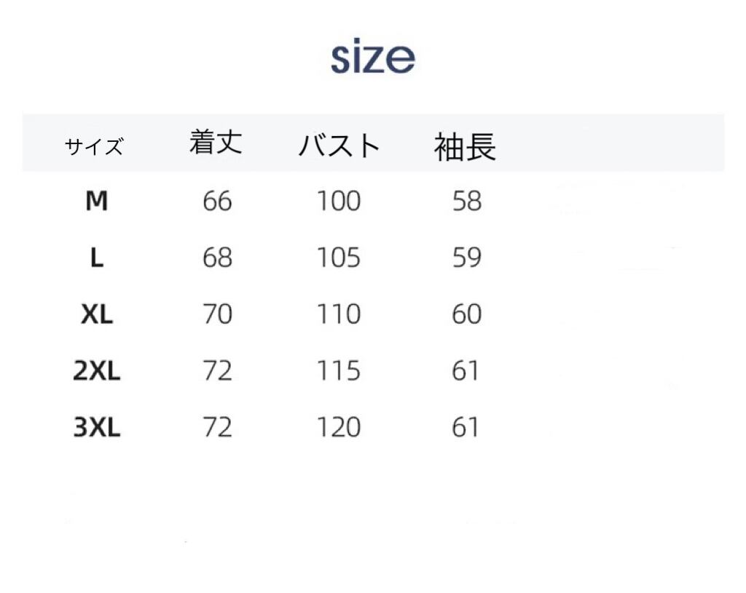Viewport: 746px width, 593px height.
Task: Select the M size row label
Action: [97, 200]
